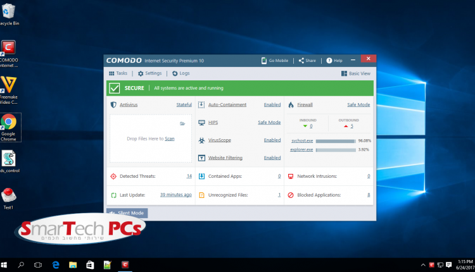Open the VirusScope link
This screenshot has height=272, width=475.
(x=220, y=140)
